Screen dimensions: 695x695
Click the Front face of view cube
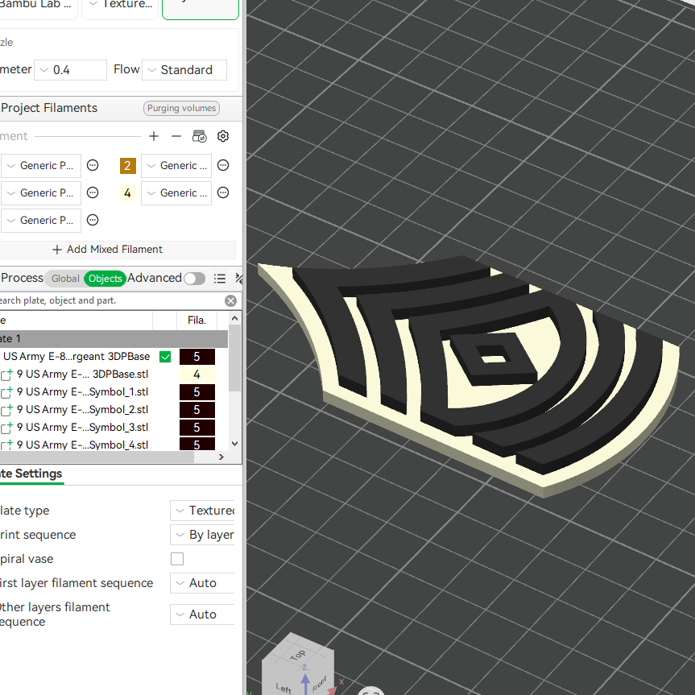click(x=320, y=683)
